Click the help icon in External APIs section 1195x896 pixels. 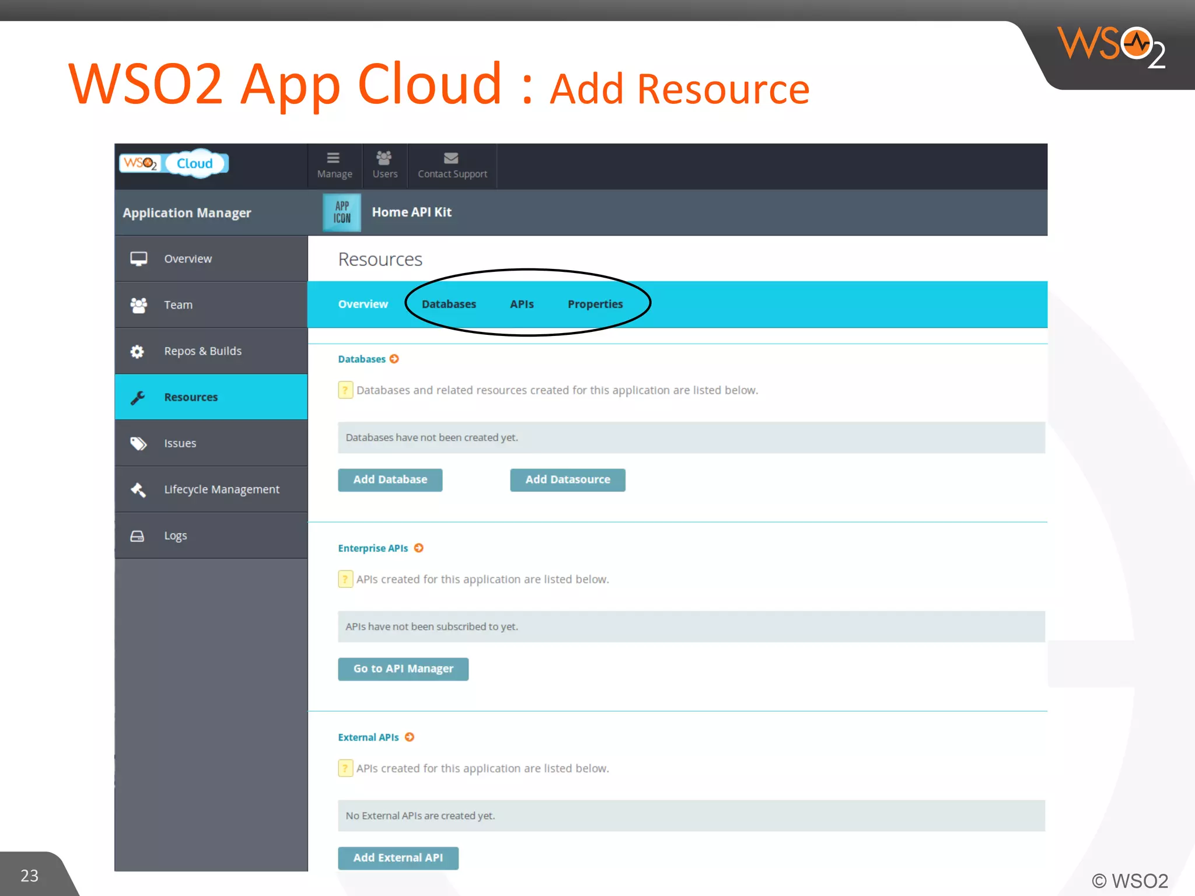click(x=345, y=768)
